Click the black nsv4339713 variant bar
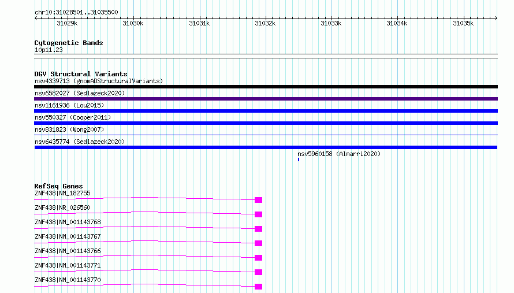 coord(266,87)
